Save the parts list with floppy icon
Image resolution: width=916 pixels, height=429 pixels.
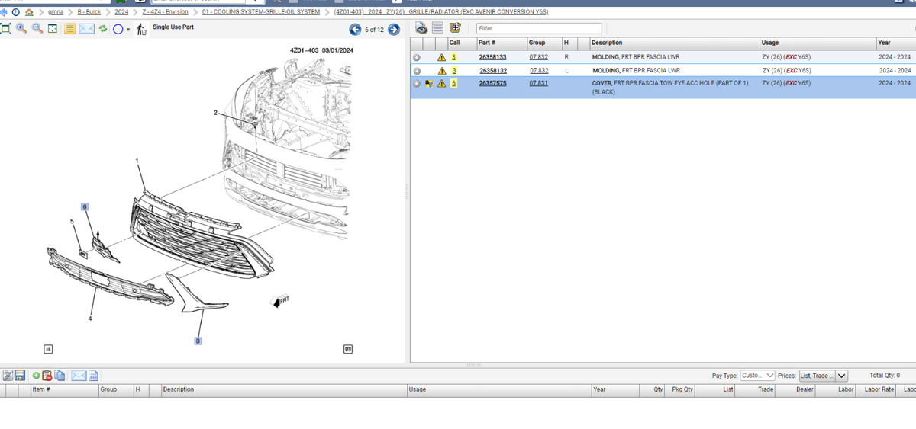click(21, 375)
